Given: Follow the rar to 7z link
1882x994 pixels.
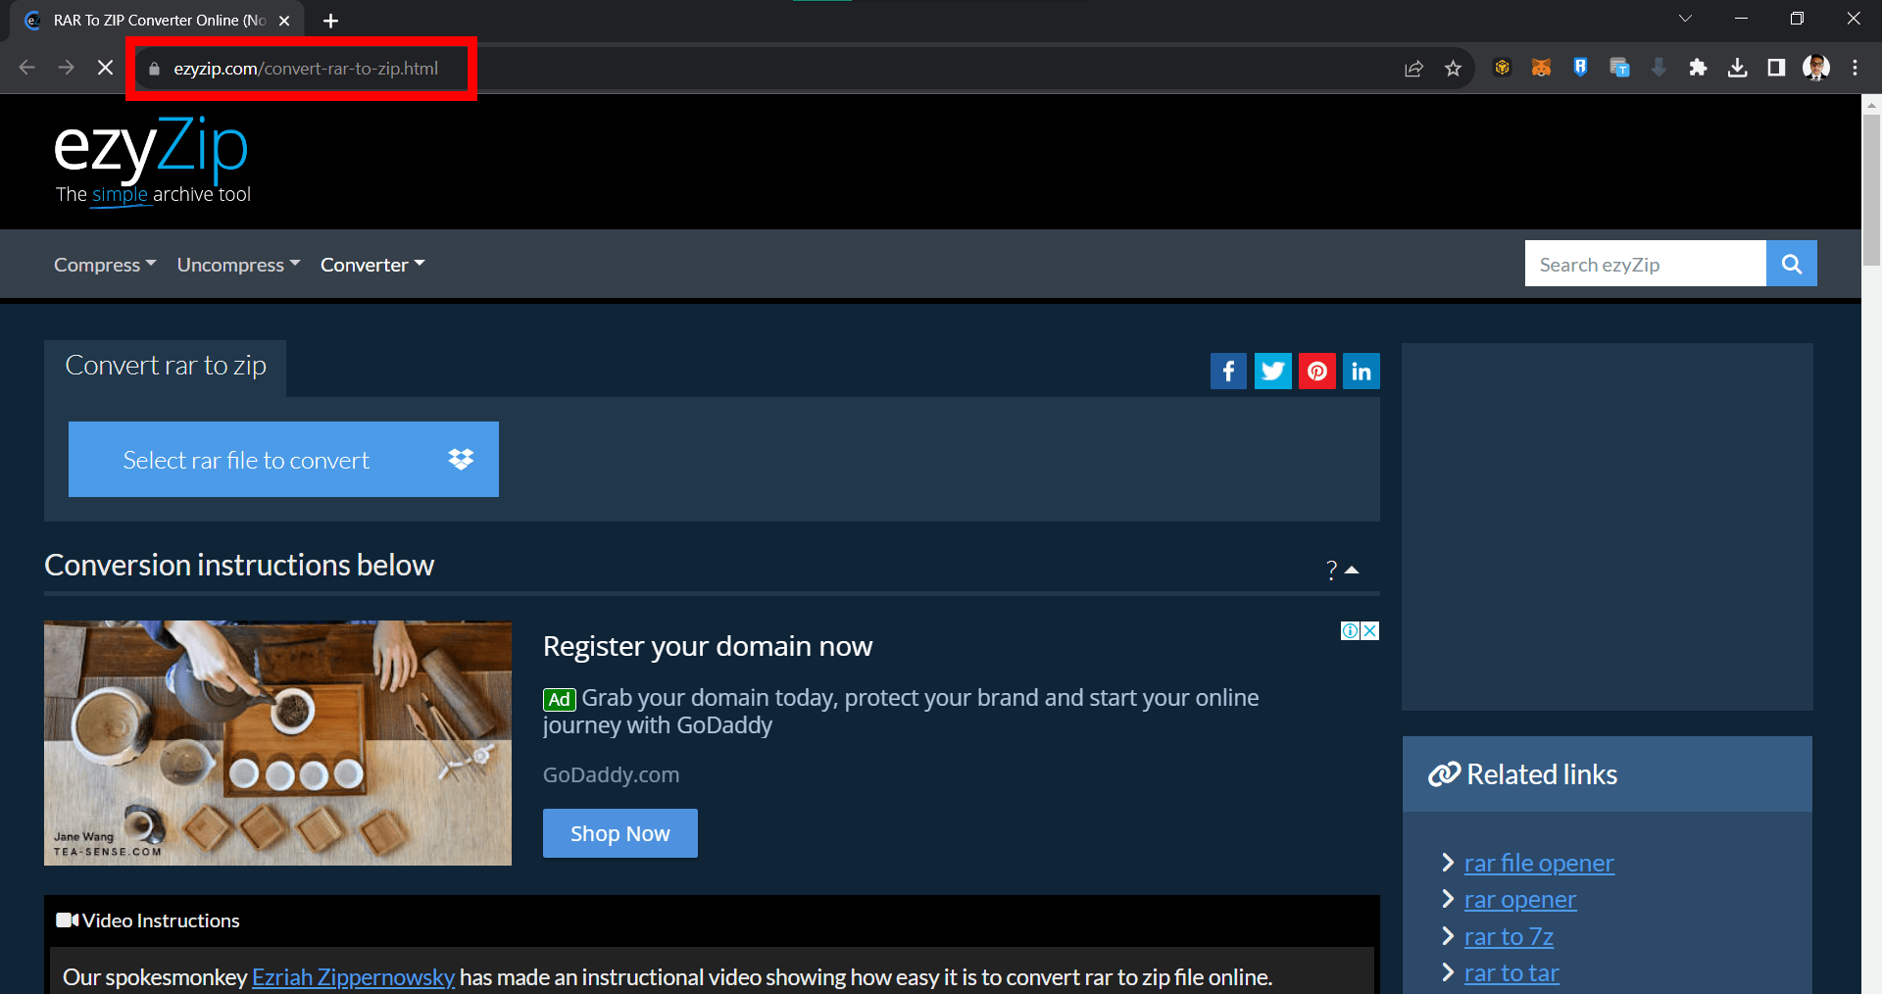Looking at the screenshot, I should [x=1508, y=936].
